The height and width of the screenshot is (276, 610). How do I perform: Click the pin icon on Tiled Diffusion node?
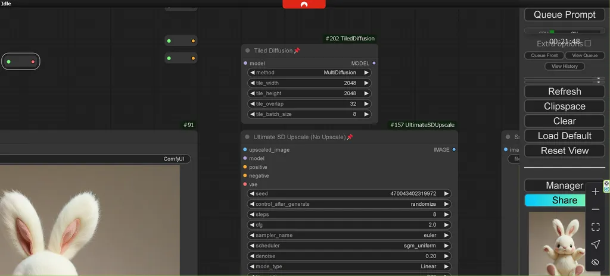[x=297, y=51]
